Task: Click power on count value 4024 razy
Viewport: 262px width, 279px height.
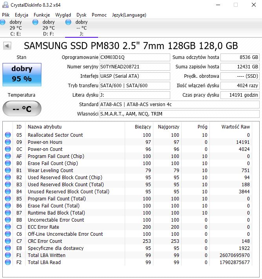Action: [240, 86]
